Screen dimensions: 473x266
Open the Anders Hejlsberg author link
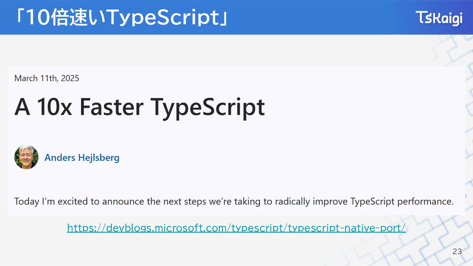pyautogui.click(x=82, y=158)
